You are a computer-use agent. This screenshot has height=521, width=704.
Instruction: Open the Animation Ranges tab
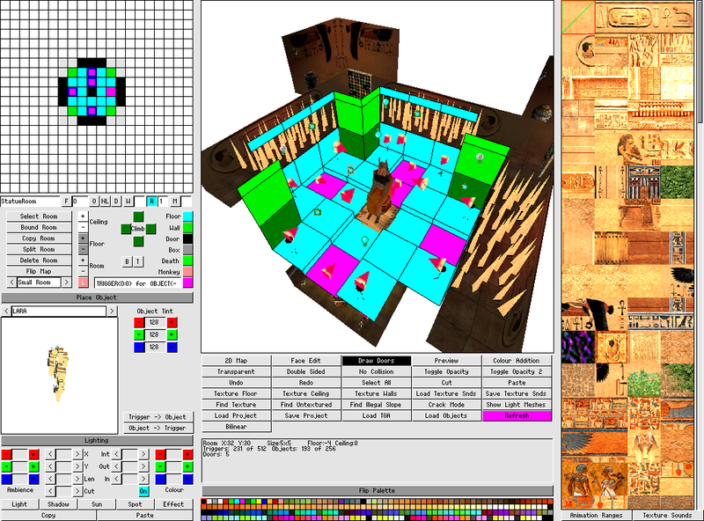[x=597, y=515]
